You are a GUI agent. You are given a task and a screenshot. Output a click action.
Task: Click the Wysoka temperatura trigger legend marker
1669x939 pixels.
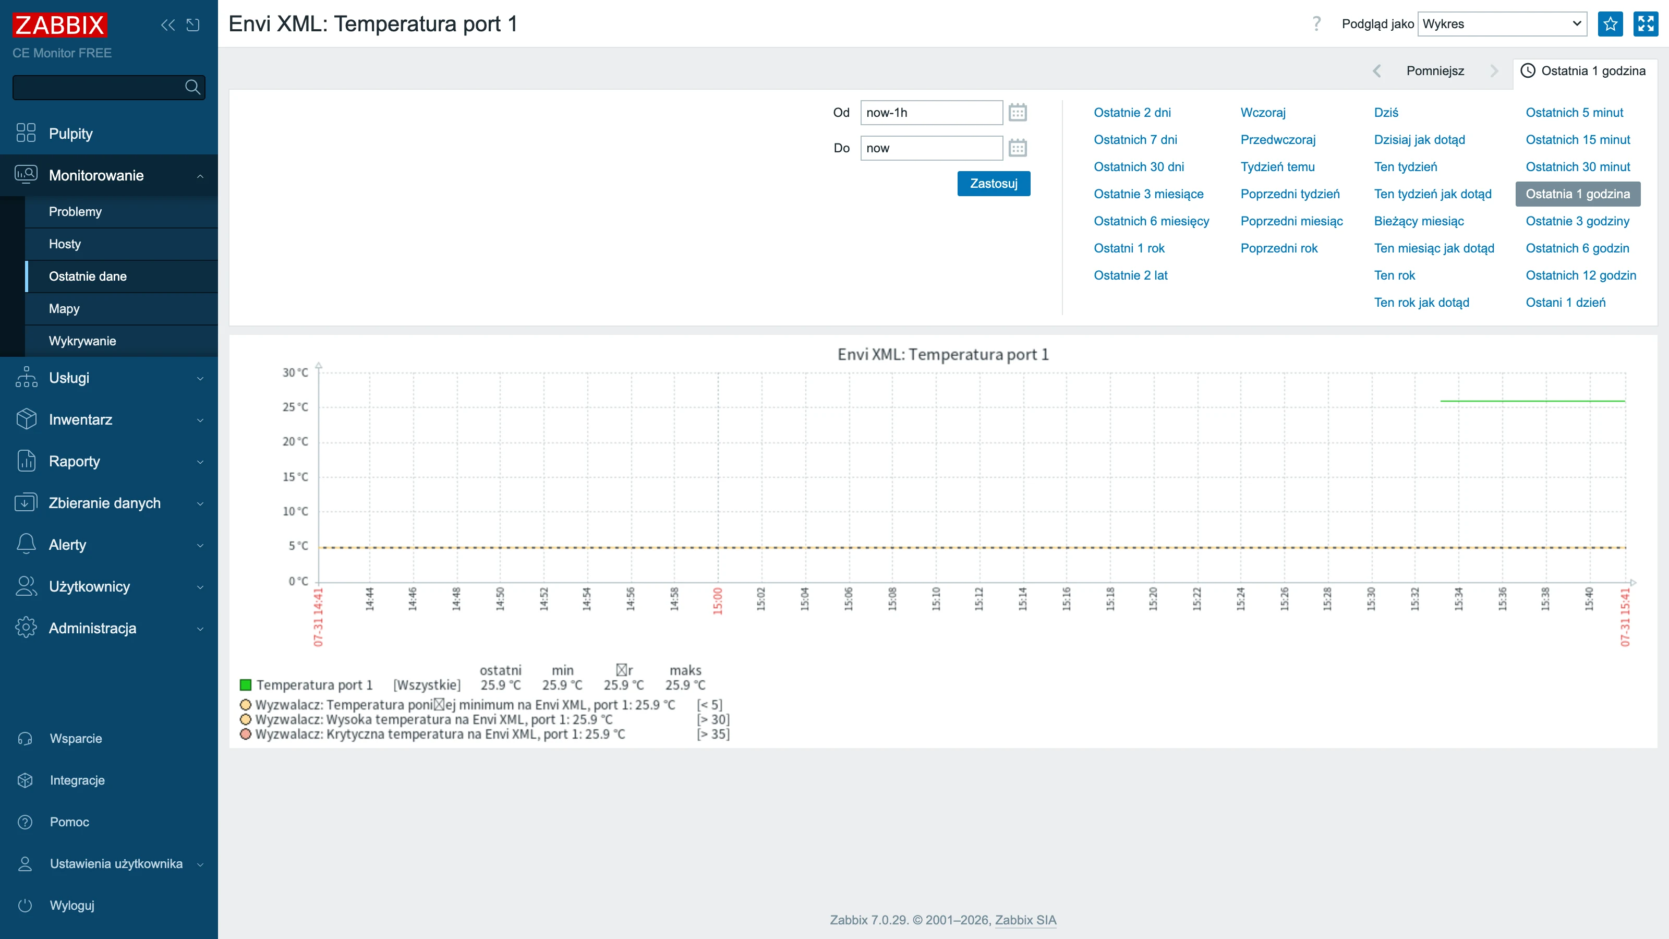tap(246, 719)
